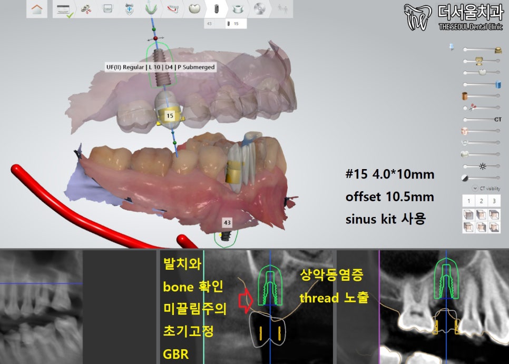Click the Home icon in the workflow bar

click(37, 9)
